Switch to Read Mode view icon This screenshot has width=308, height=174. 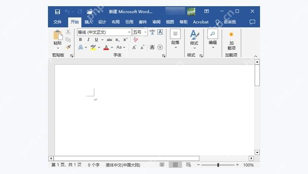(162, 165)
